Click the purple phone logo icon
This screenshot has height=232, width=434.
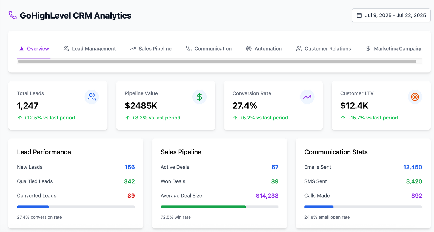click(13, 15)
